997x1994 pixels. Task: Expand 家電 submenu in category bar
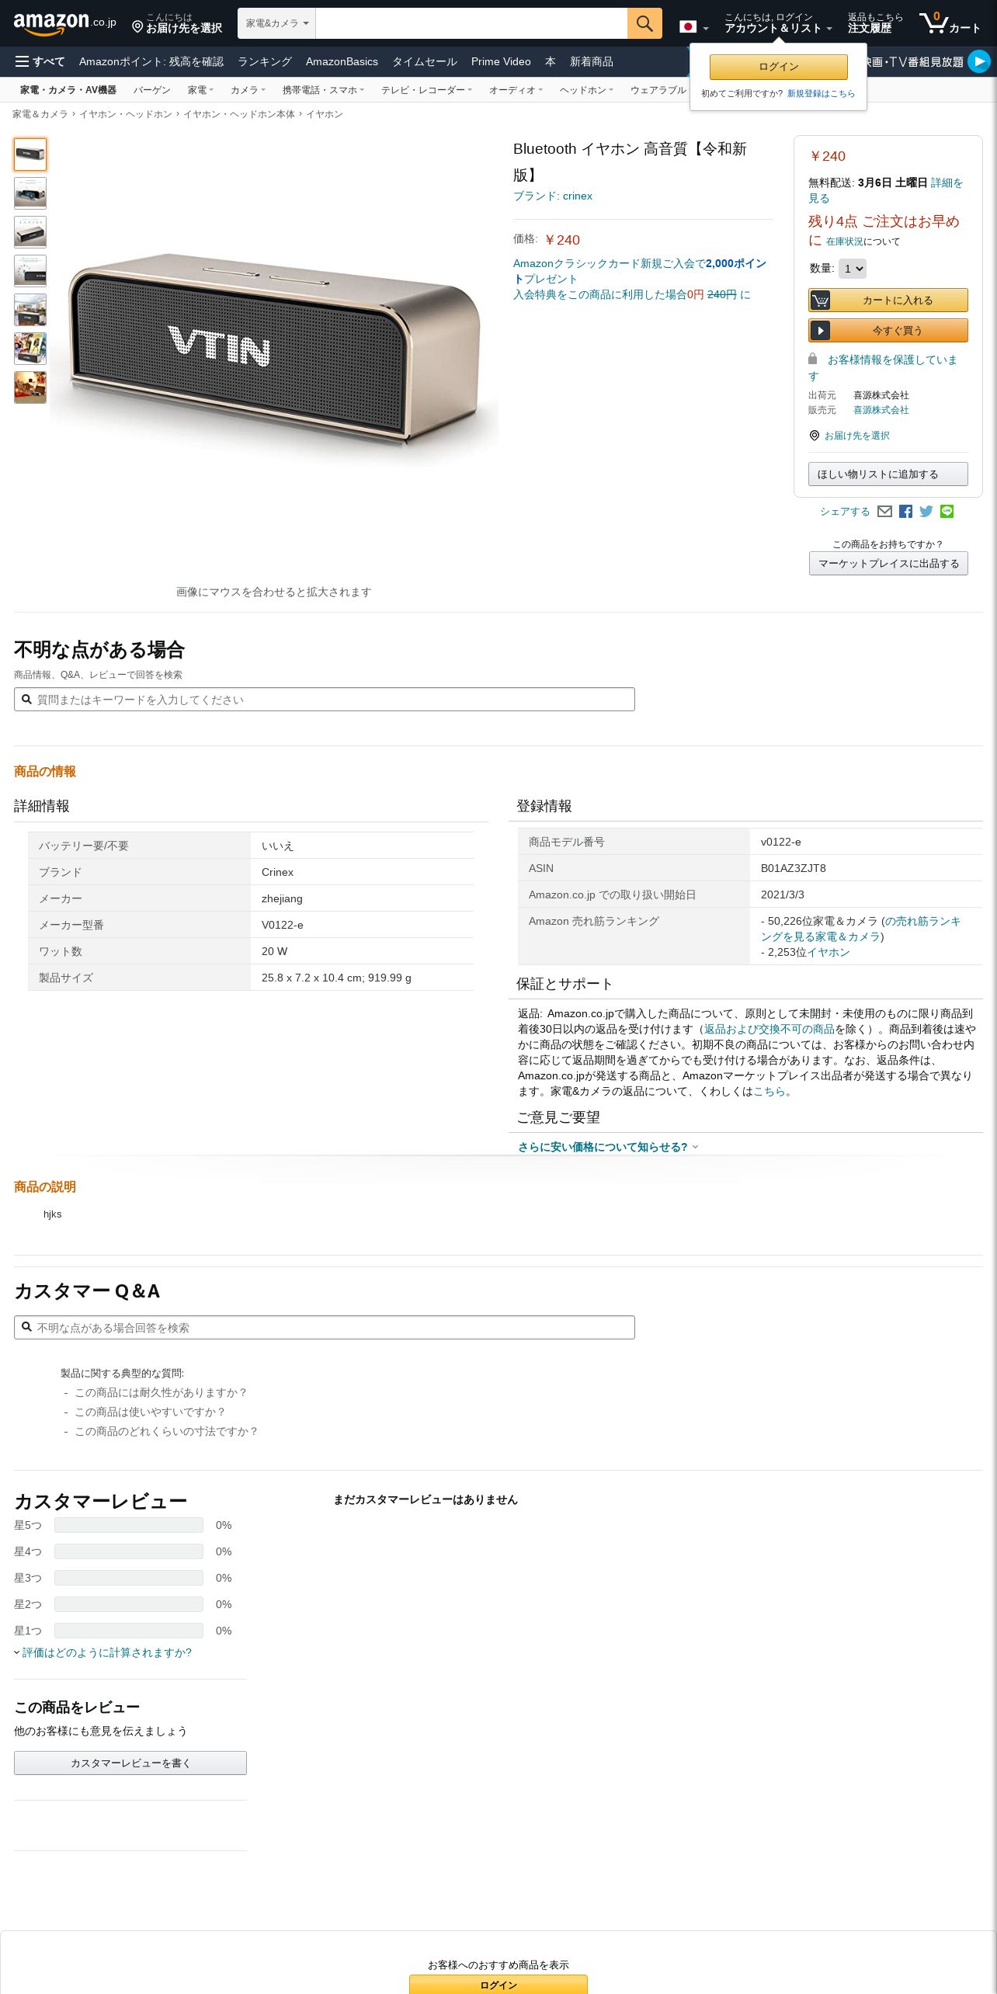coord(200,90)
